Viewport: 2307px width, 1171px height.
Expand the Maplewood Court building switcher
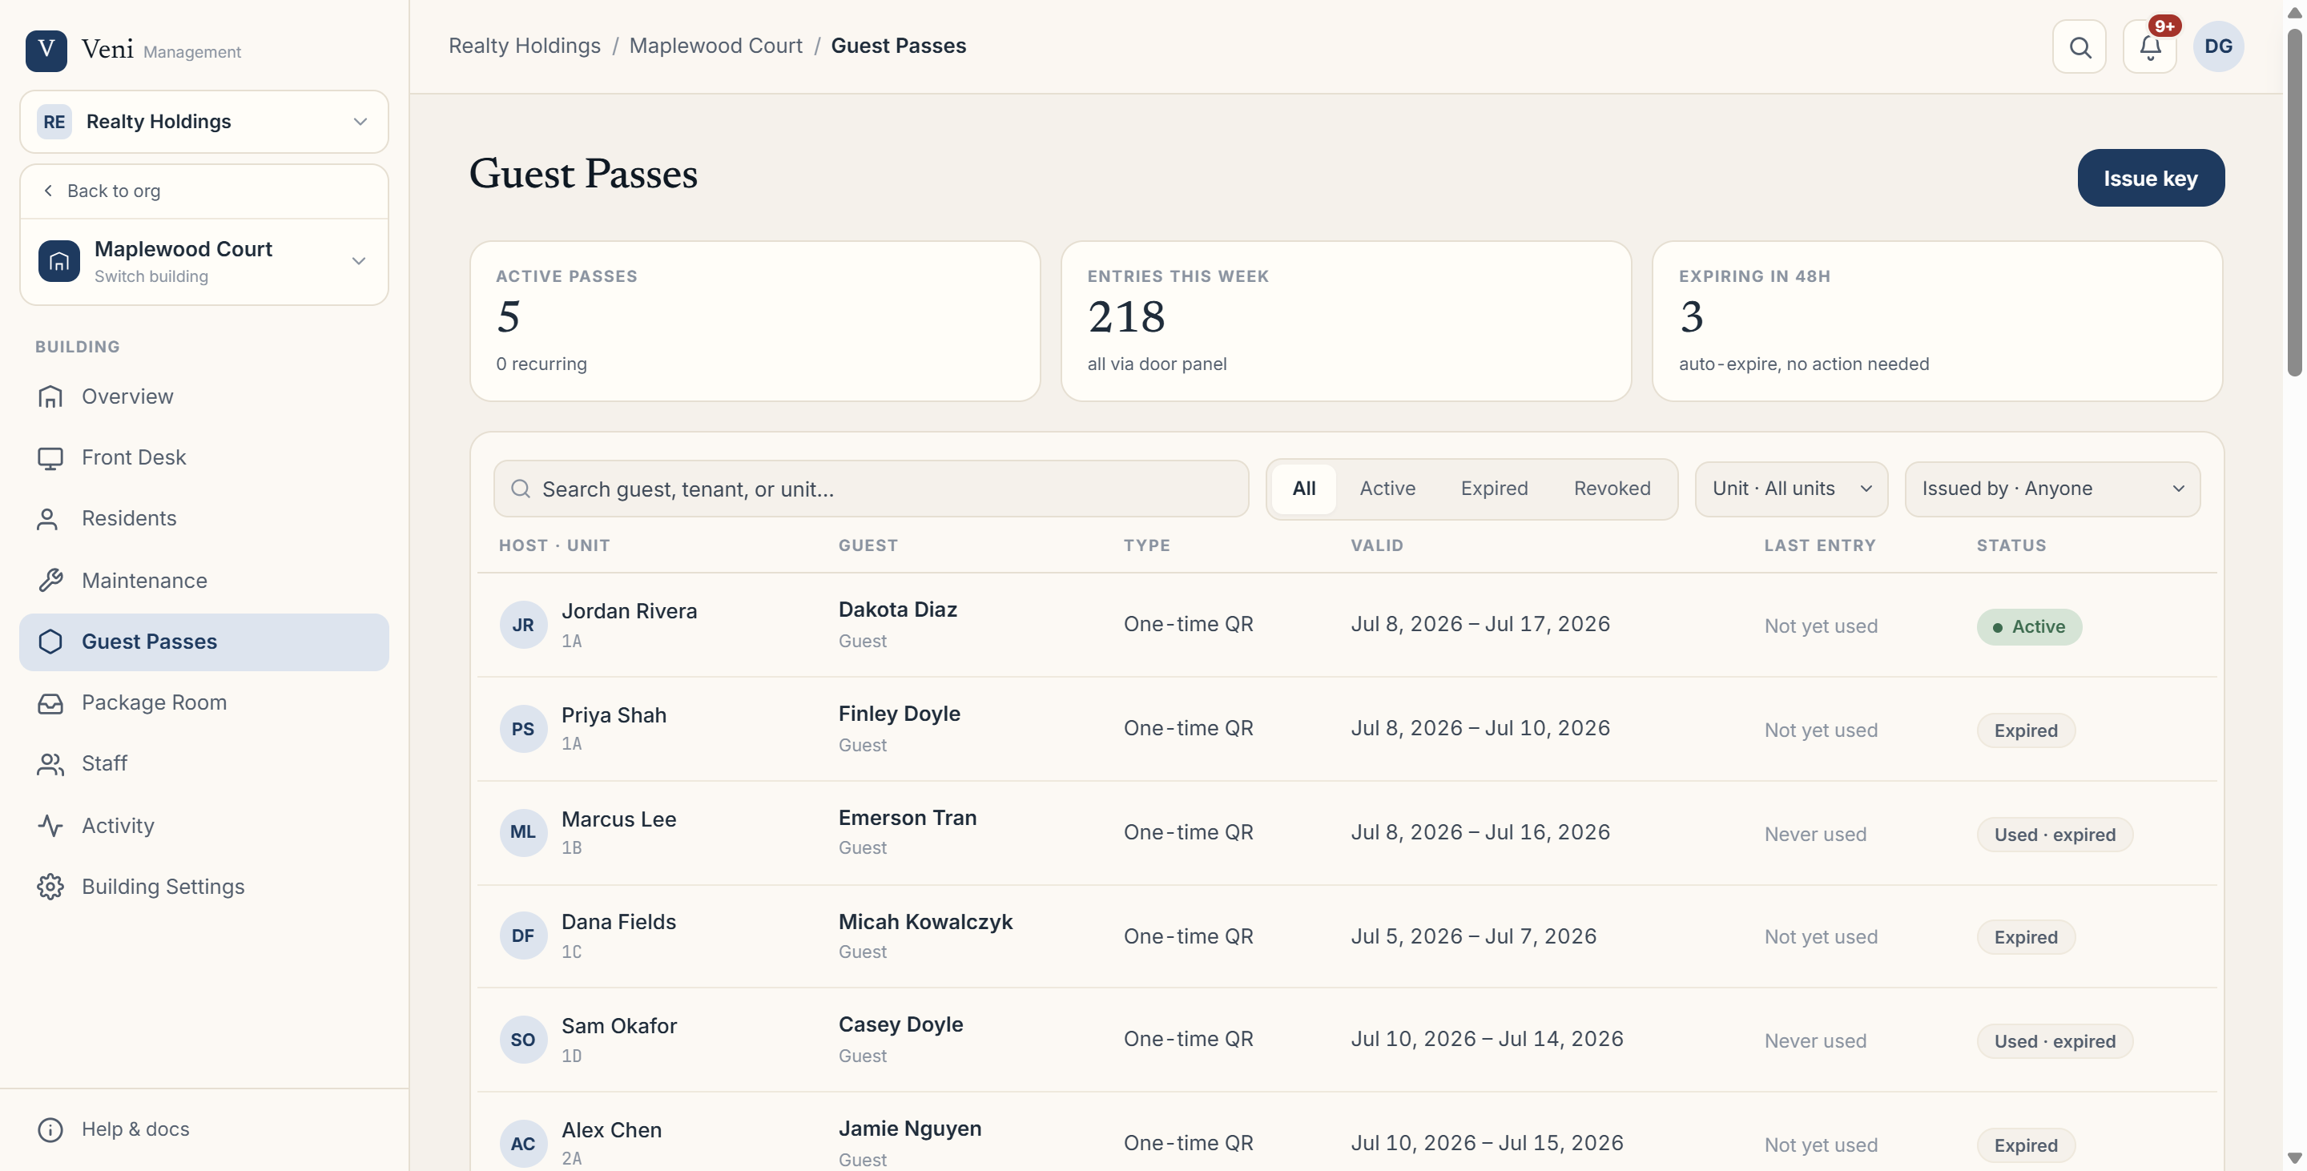point(358,261)
